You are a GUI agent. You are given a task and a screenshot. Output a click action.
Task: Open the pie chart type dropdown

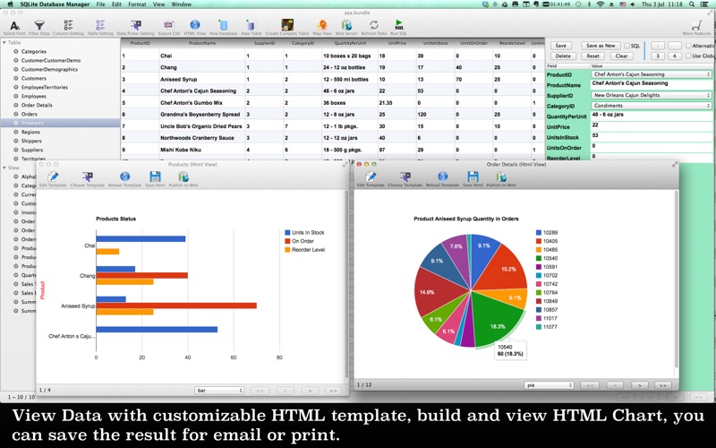click(549, 385)
